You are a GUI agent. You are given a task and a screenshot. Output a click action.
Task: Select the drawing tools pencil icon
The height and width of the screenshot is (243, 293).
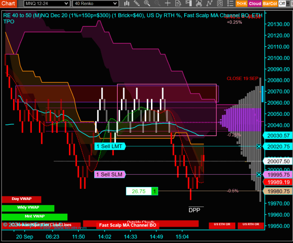137,3
